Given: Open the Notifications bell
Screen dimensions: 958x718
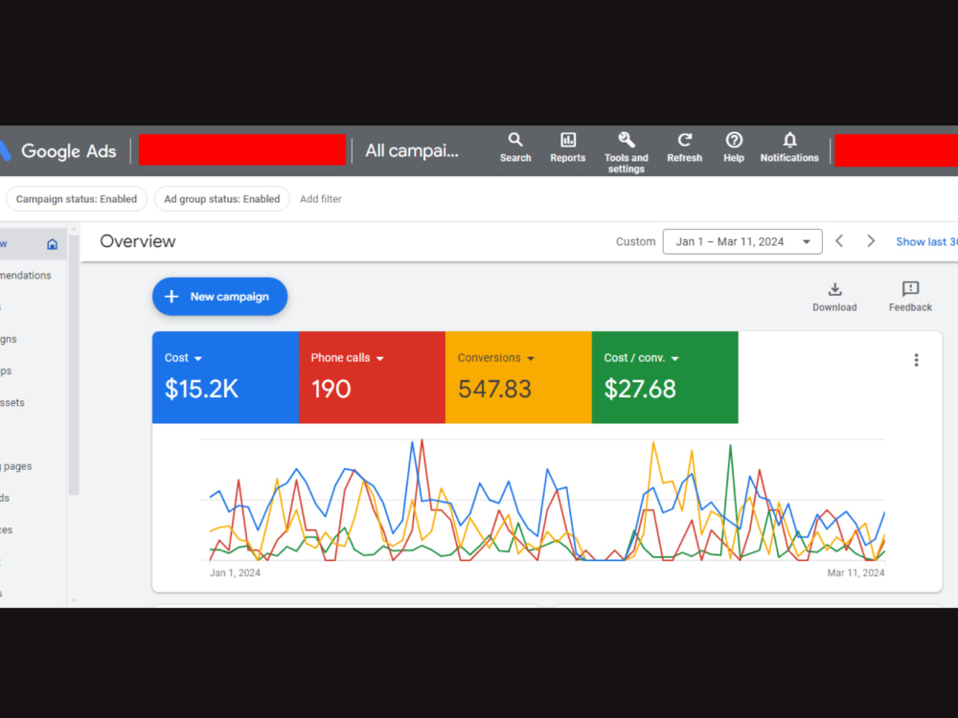Looking at the screenshot, I should [x=789, y=147].
